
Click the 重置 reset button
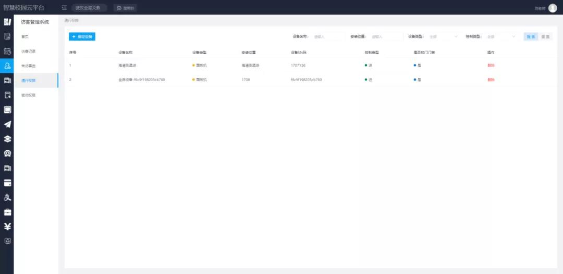pyautogui.click(x=545, y=36)
